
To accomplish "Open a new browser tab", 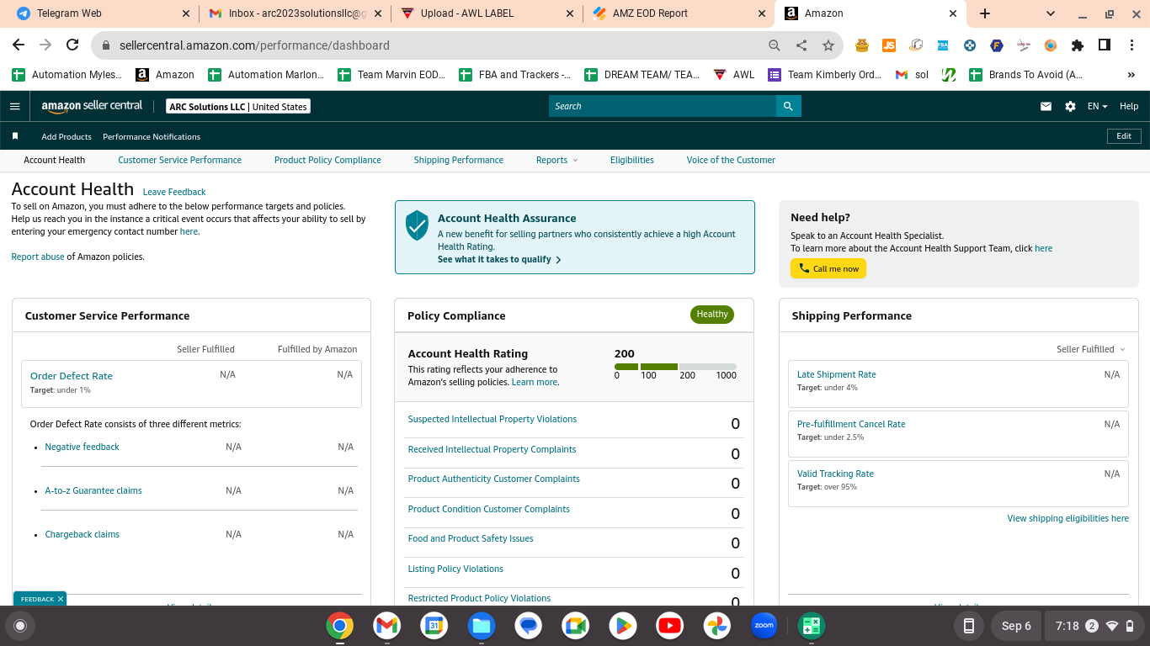I will click(x=985, y=13).
